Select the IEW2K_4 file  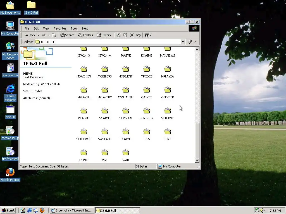104,52
